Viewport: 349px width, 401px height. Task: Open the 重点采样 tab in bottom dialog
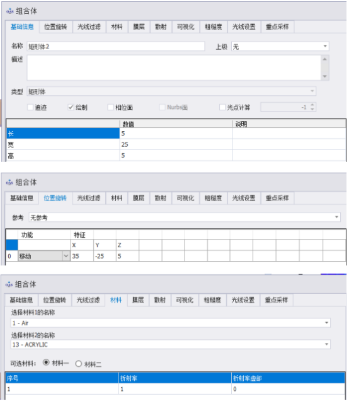tap(277, 300)
